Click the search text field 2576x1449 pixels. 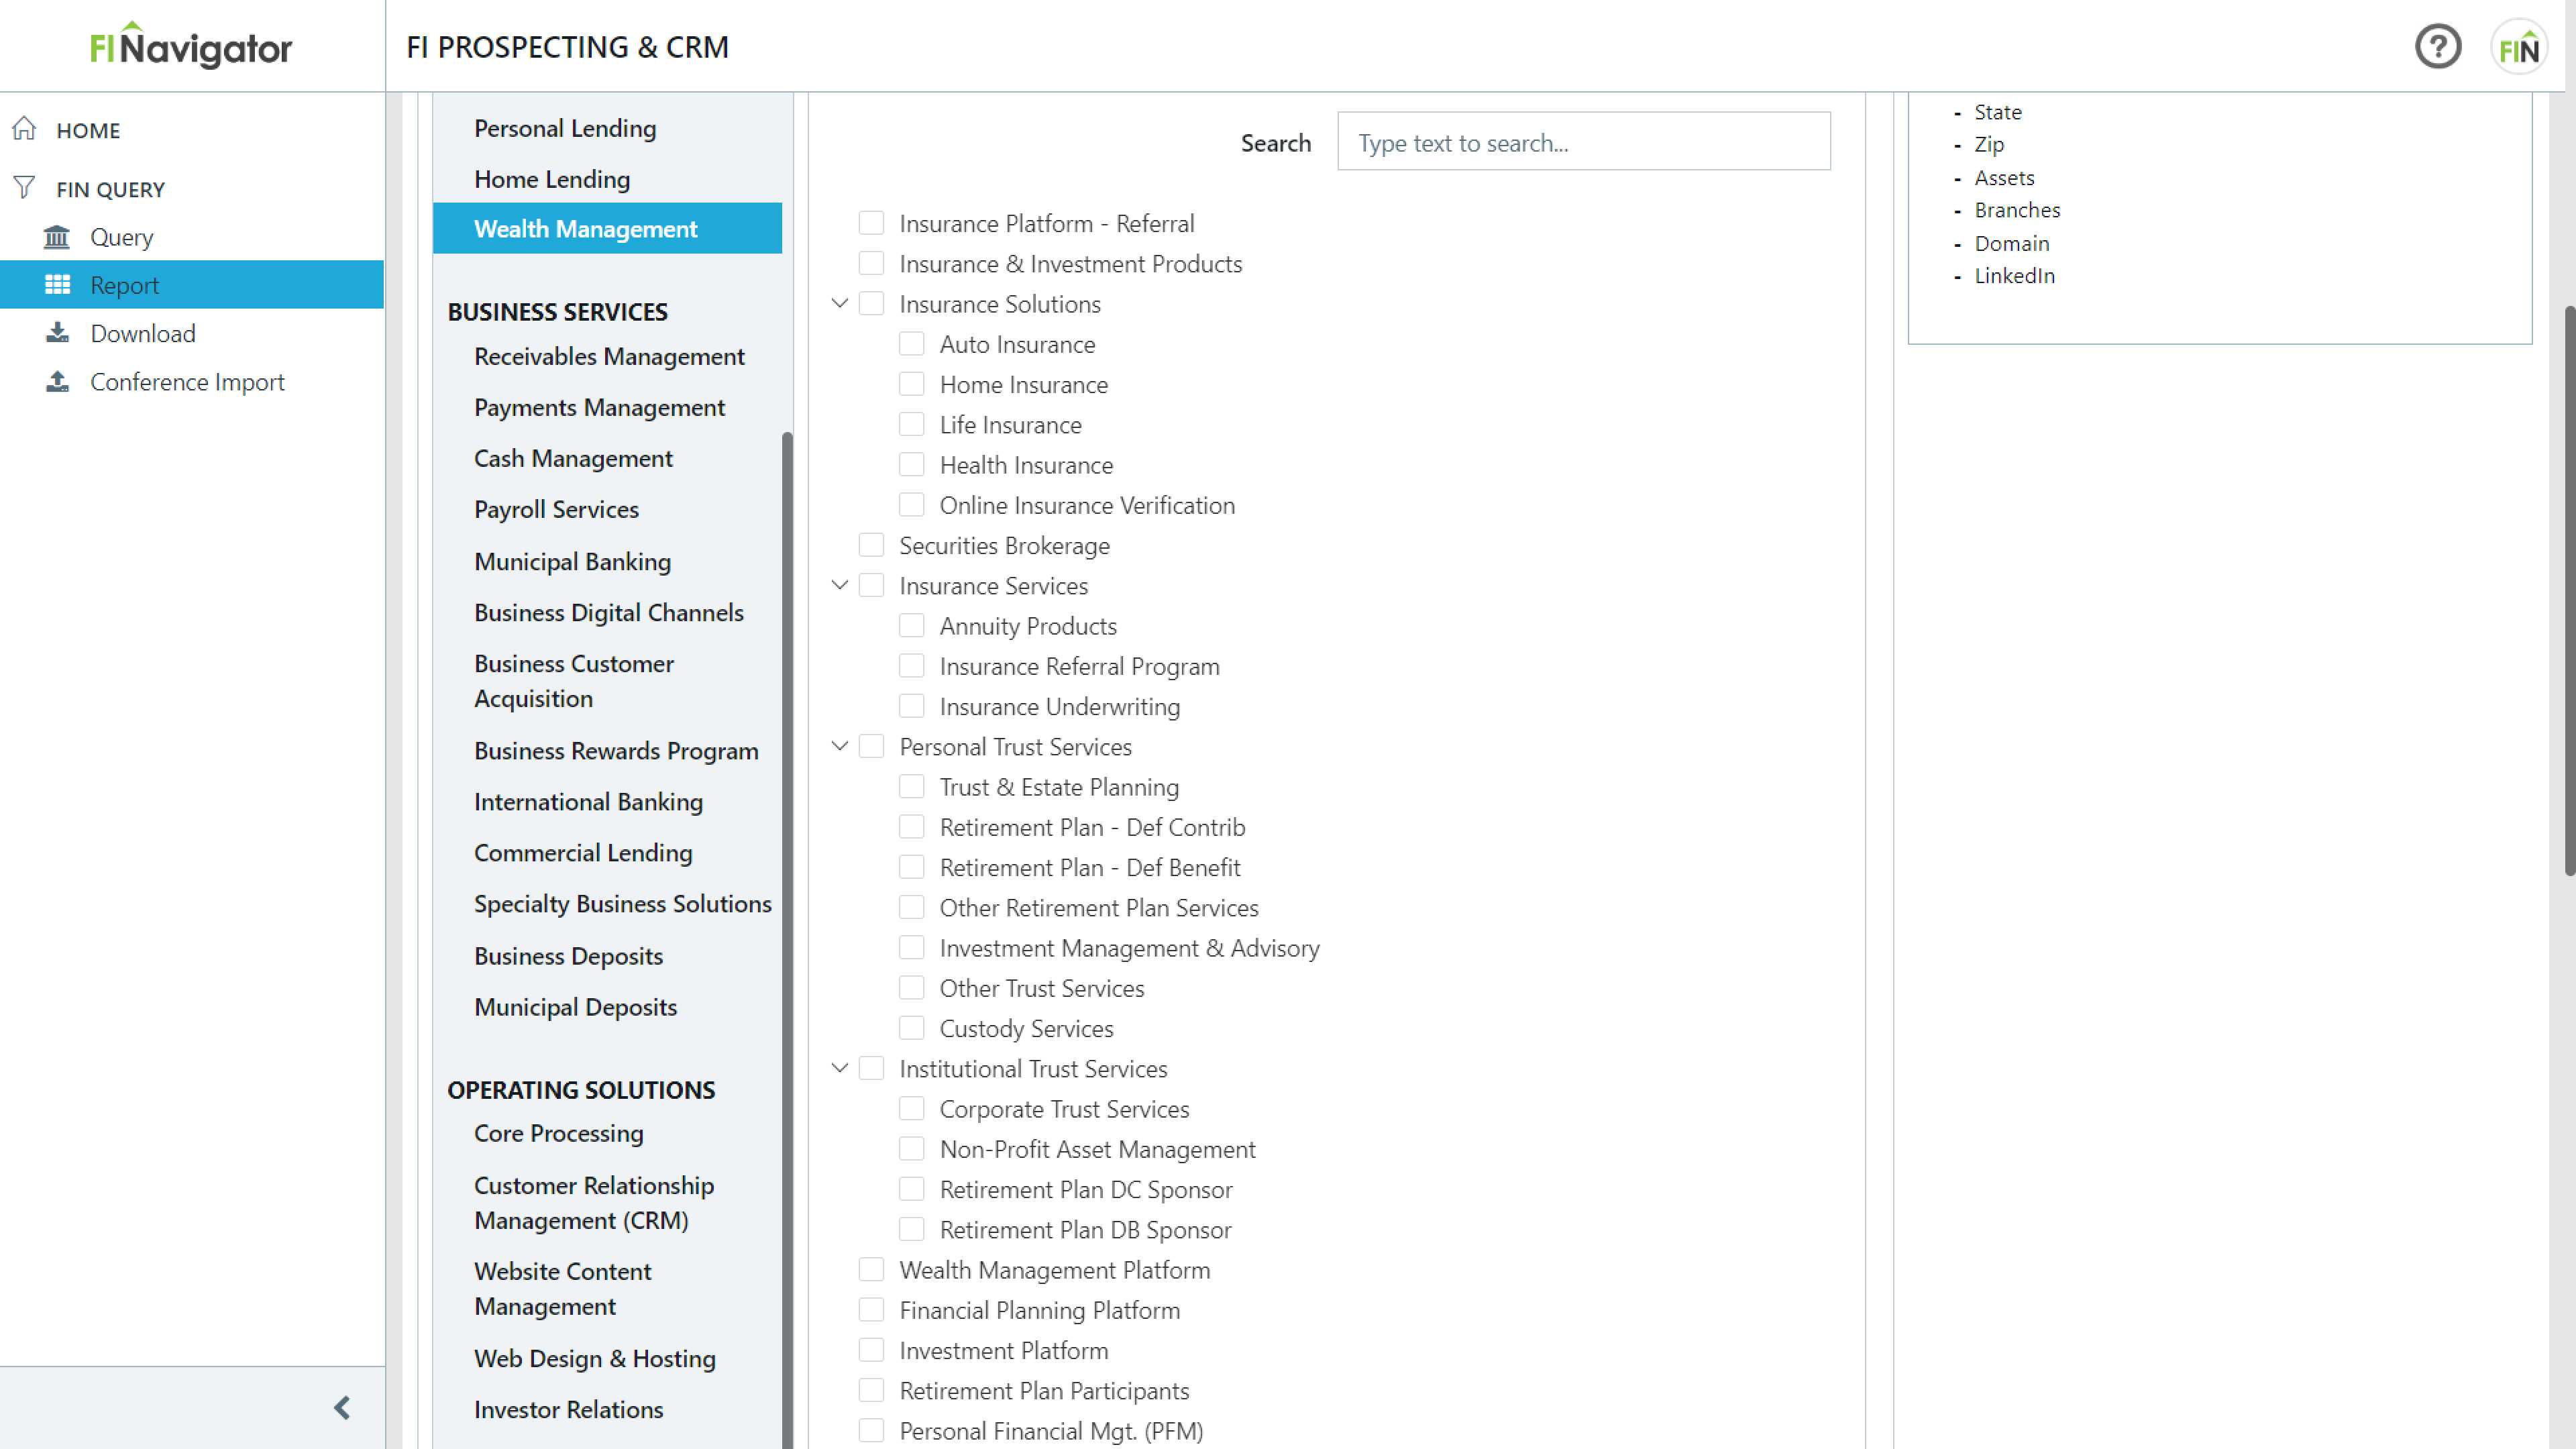click(1584, 142)
